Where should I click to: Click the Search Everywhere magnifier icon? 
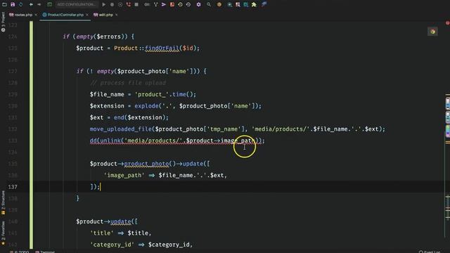pos(209,4)
